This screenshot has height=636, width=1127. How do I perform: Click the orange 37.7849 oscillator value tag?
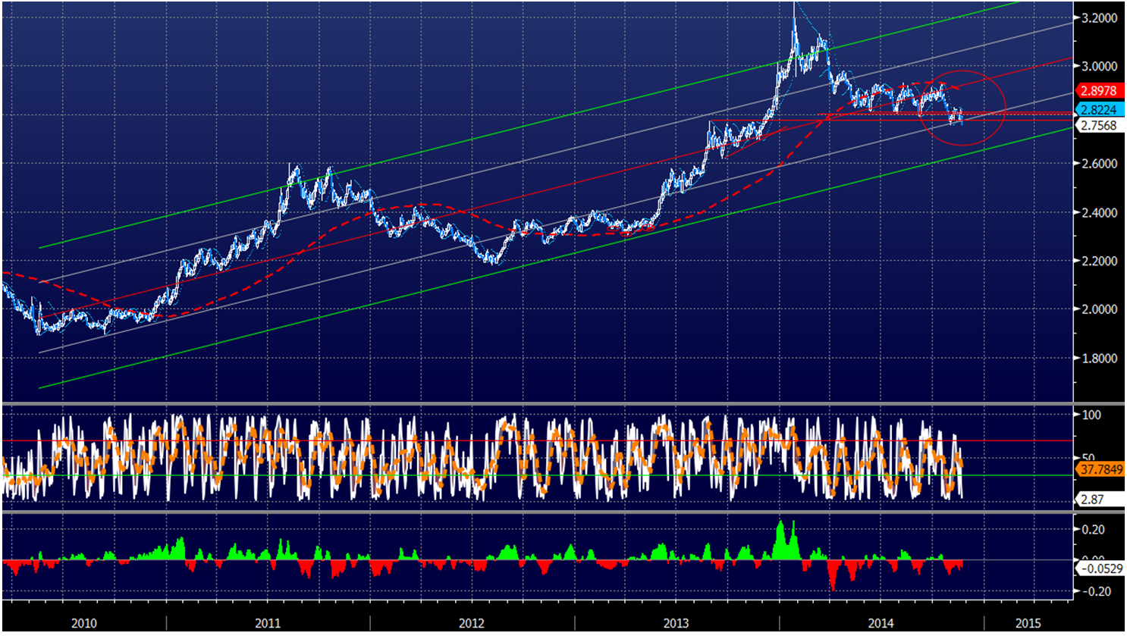(x=1100, y=470)
